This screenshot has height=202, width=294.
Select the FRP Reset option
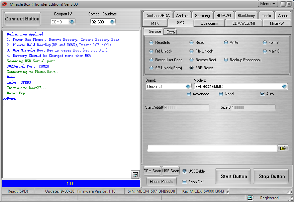pyautogui.click(x=201, y=68)
